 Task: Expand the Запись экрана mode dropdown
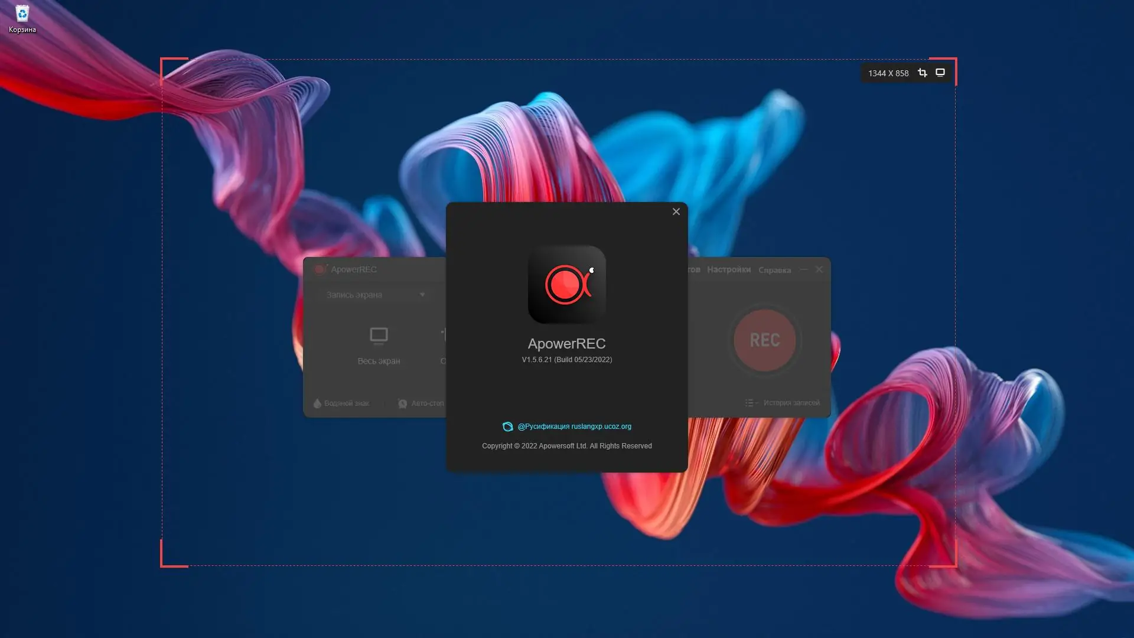pos(422,295)
